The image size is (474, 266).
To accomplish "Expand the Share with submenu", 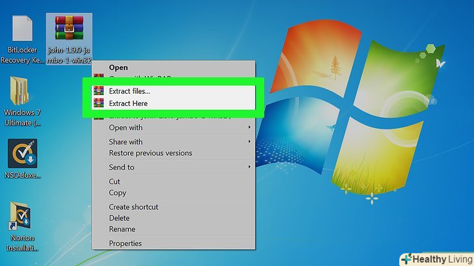I will coord(173,142).
